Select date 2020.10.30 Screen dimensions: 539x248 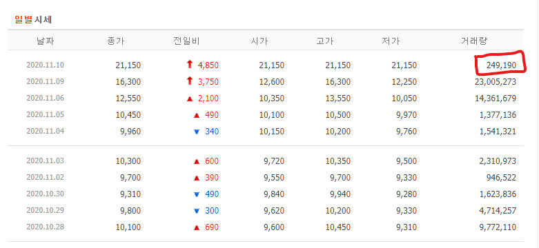tap(45, 194)
